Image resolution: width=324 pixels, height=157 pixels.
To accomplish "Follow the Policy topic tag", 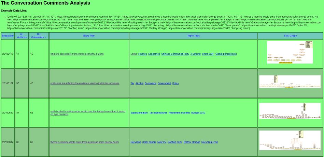I will (x=175, y=83).
